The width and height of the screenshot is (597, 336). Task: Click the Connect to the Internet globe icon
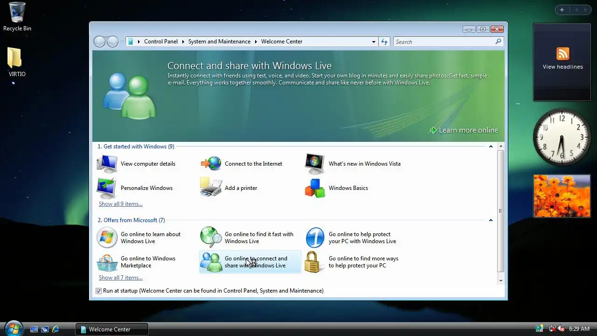[211, 164]
